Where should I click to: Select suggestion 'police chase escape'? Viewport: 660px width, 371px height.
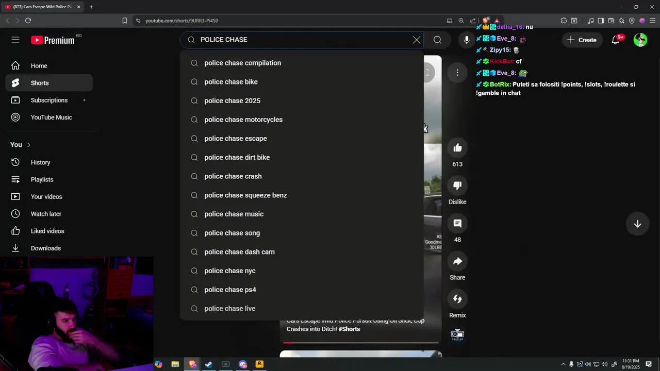302,139
